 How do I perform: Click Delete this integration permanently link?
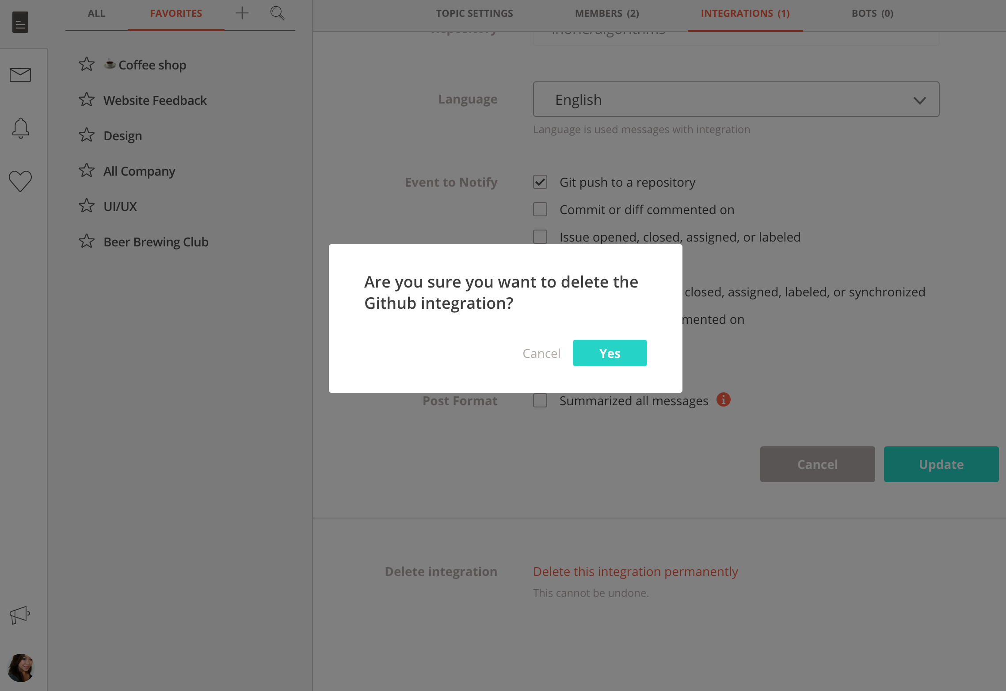[x=636, y=572]
